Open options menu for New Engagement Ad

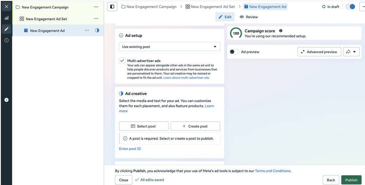[x=87, y=31]
